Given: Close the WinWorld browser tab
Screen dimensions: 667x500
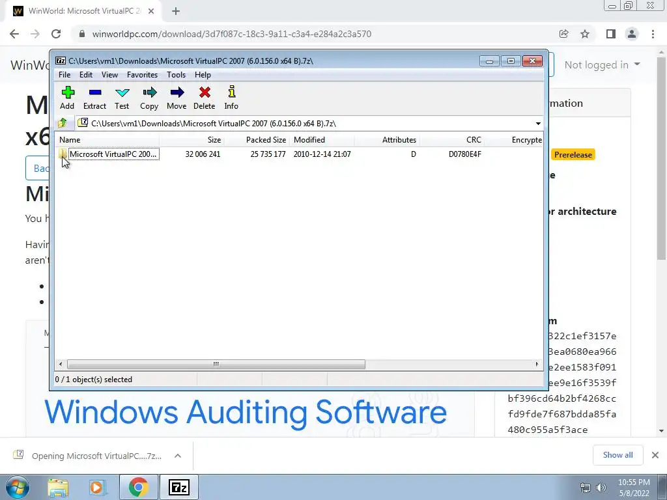Looking at the screenshot, I should click(x=151, y=12).
